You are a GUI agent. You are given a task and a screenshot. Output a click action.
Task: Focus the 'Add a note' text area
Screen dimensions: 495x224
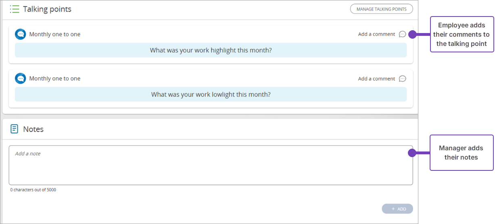[211, 165]
